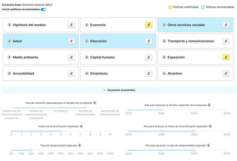The image size is (237, 161).
Task: Edit the Economía policy with the yellow pencil
Action: coord(148,25)
